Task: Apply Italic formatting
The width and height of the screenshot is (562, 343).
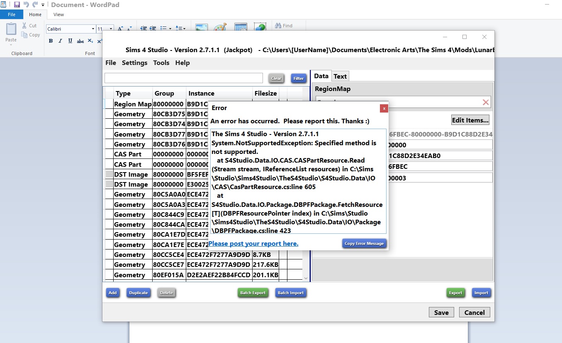Action: coord(60,41)
